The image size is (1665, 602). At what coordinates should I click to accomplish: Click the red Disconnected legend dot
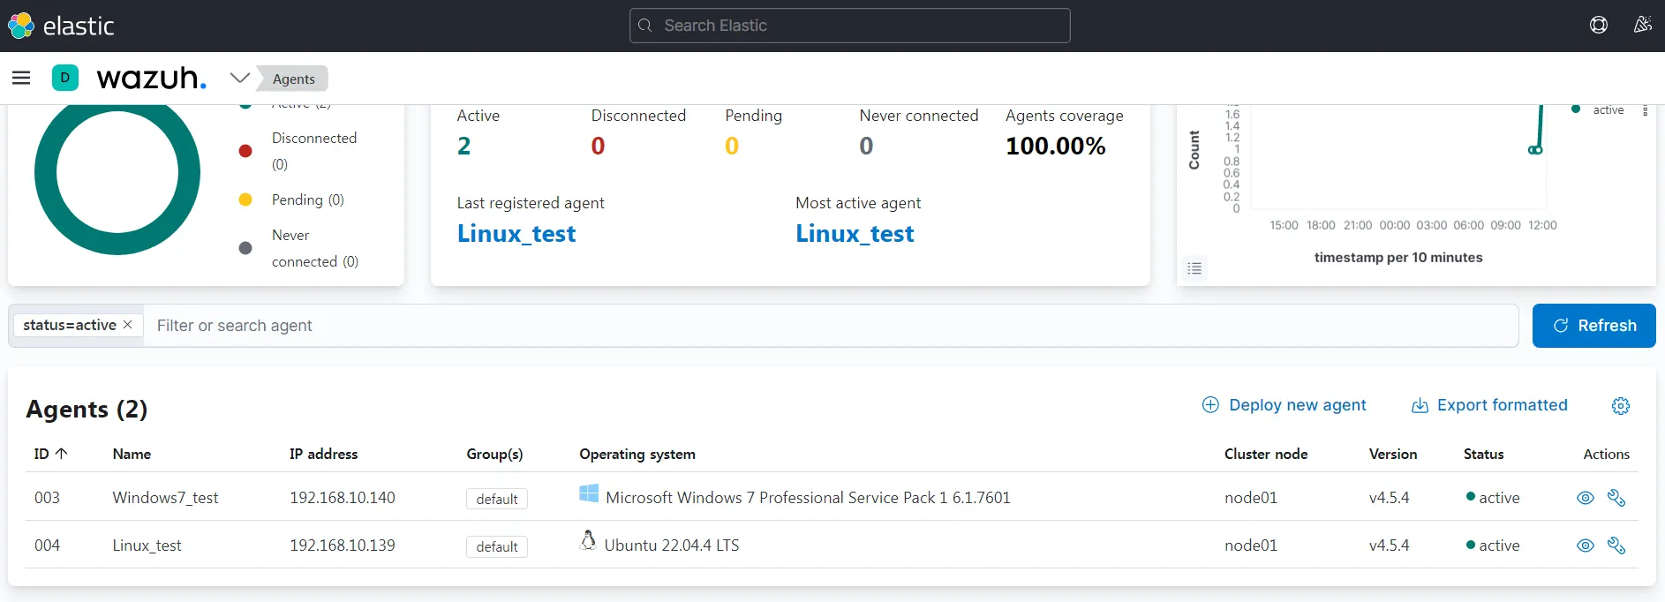(x=245, y=151)
